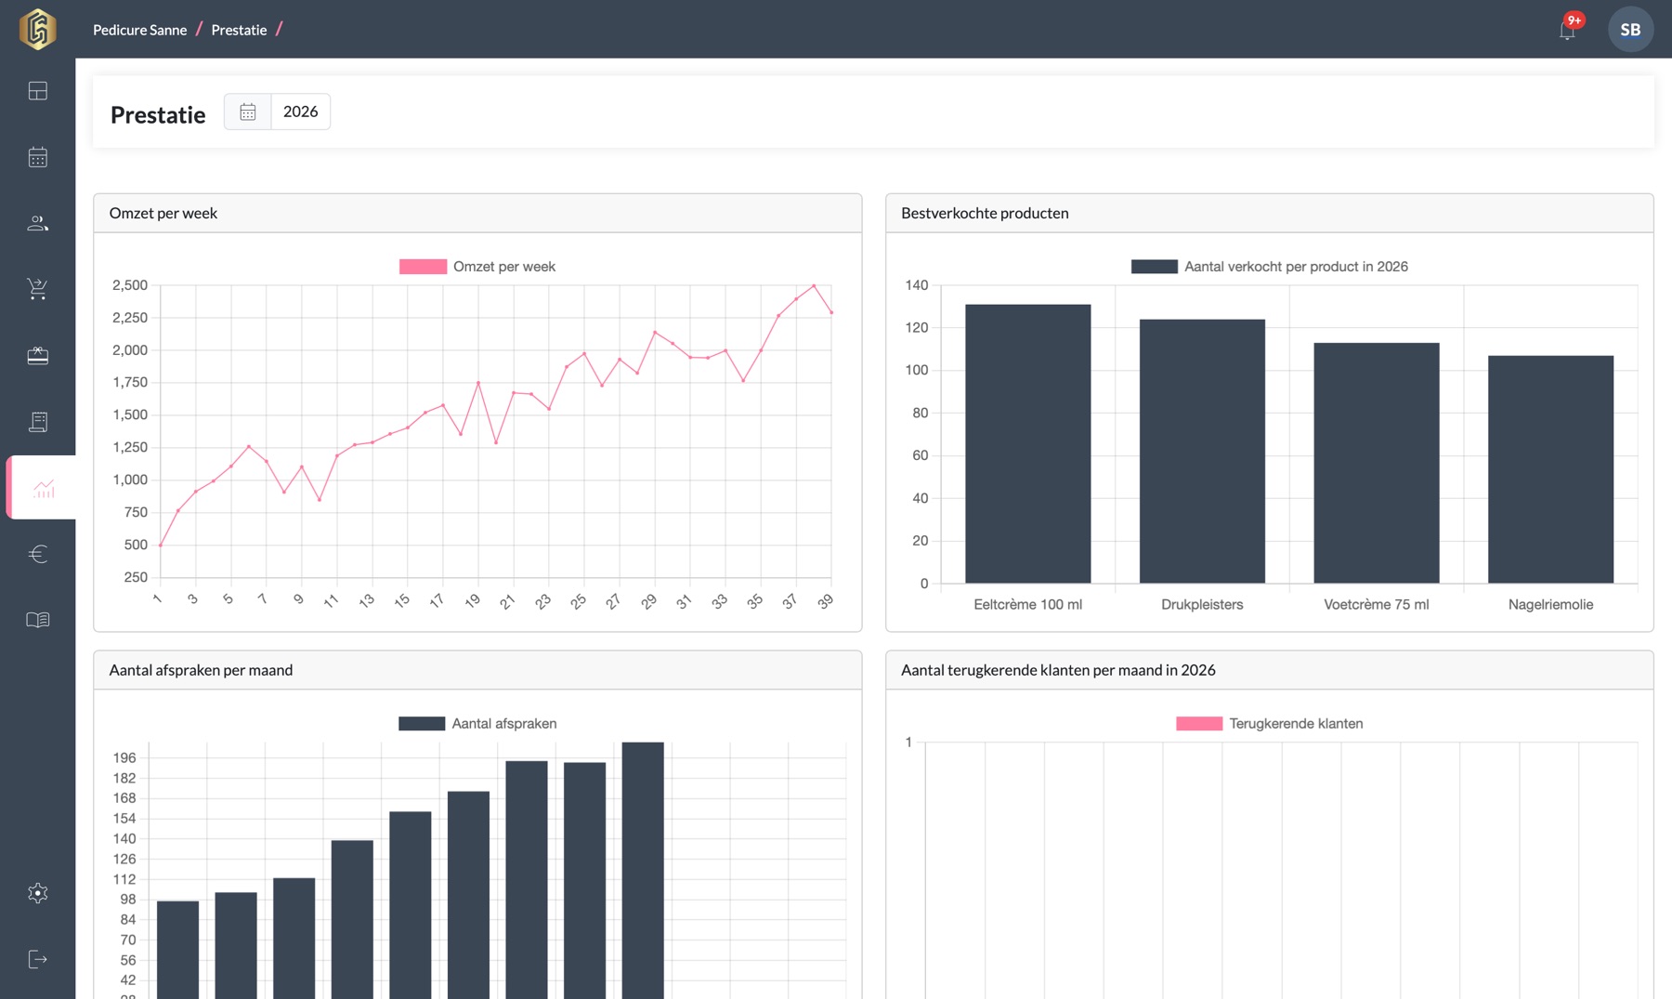The height and width of the screenshot is (999, 1672).
Task: Click the 2,500 y-axis label
Action: [130, 285]
